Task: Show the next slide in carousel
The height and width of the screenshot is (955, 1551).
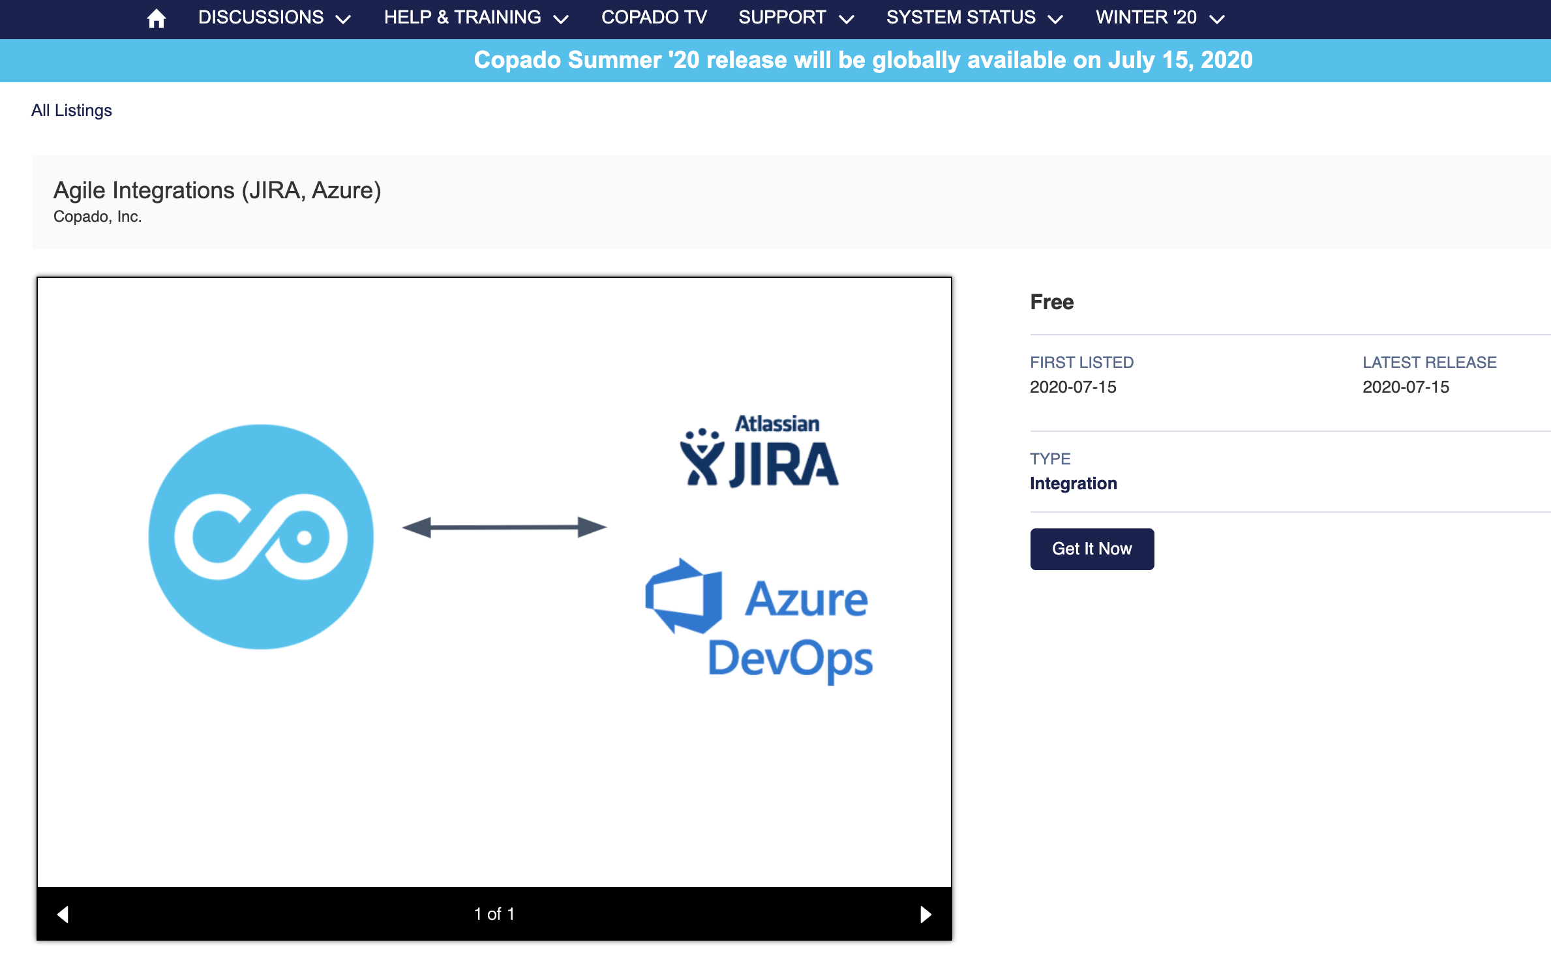Action: coord(926,914)
